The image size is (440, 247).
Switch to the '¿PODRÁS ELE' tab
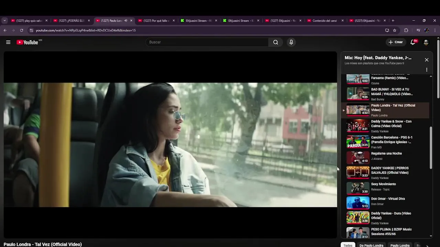71,21
